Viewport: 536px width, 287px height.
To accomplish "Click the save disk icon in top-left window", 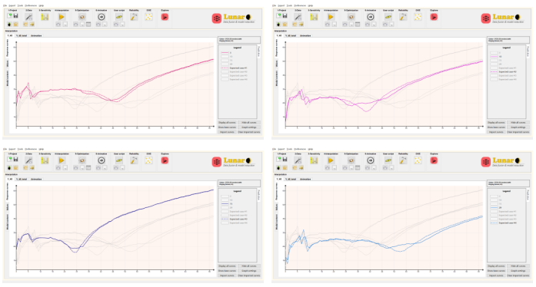I will pyautogui.click(x=15, y=16).
